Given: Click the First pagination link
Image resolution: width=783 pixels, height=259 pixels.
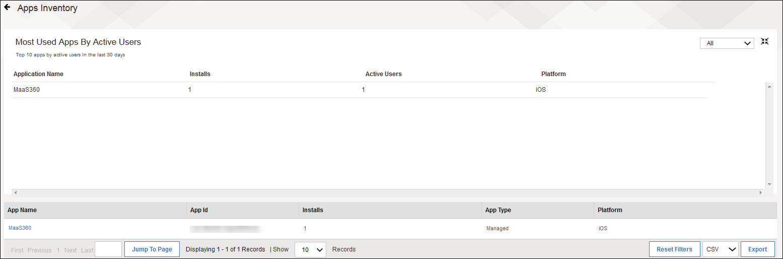Looking at the screenshot, I should click(17, 250).
